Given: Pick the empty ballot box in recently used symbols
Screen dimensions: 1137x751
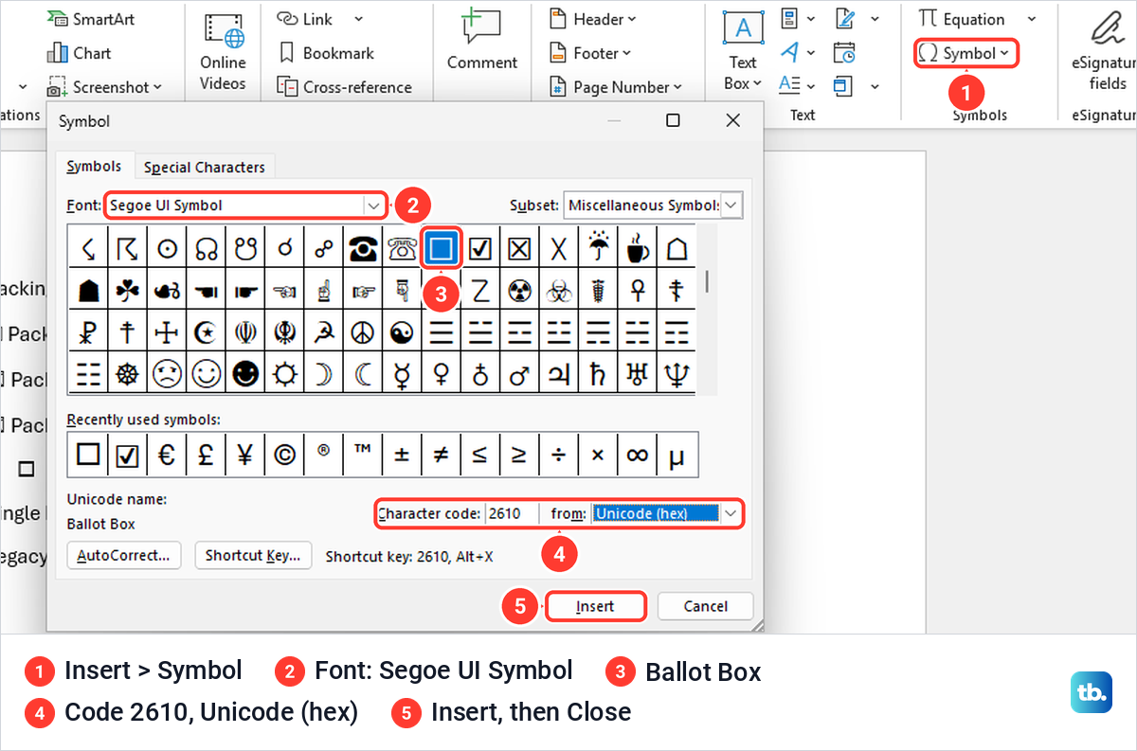Looking at the screenshot, I should (x=88, y=455).
